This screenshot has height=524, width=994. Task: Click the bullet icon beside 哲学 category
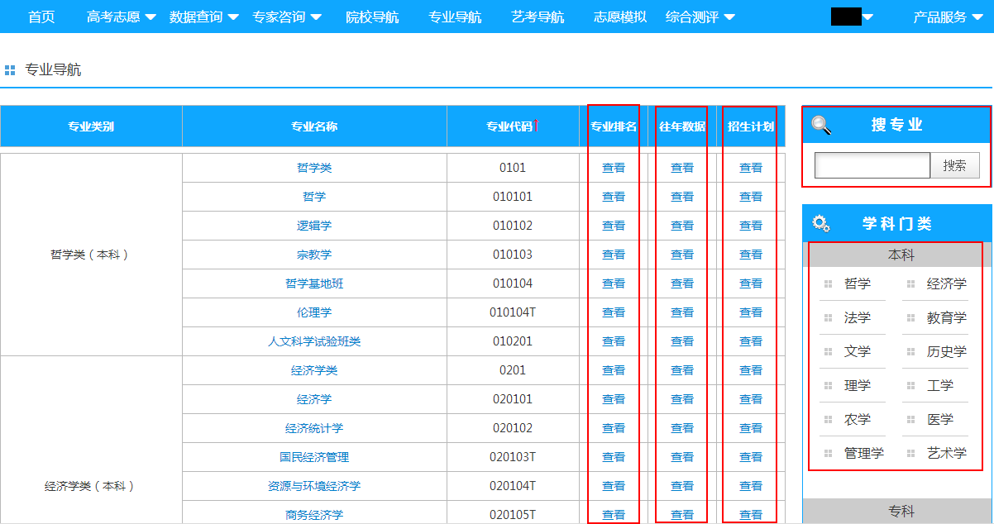pyautogui.click(x=828, y=283)
